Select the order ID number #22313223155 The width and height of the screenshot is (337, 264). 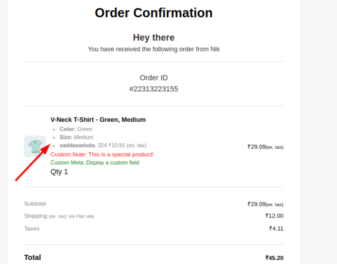point(154,89)
